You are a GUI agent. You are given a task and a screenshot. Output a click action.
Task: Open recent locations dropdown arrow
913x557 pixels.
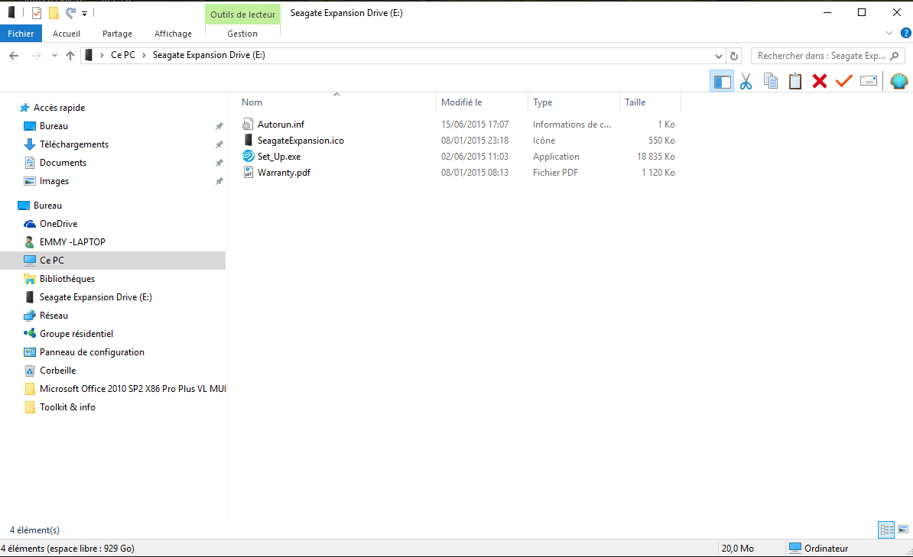click(x=54, y=56)
